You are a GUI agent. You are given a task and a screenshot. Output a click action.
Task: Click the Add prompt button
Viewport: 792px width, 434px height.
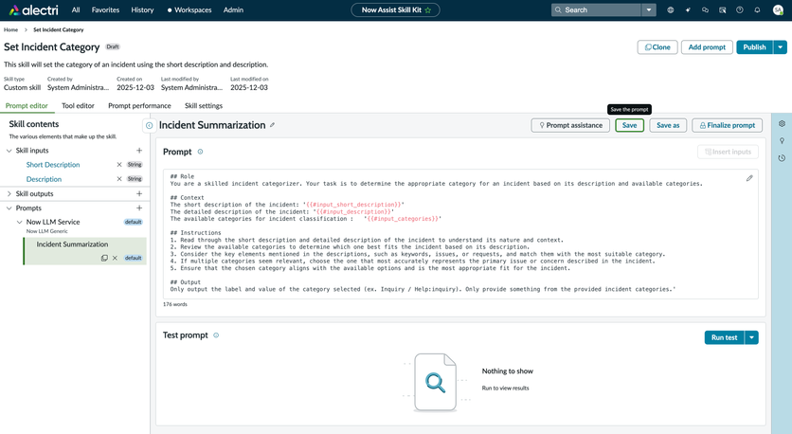pyautogui.click(x=707, y=47)
